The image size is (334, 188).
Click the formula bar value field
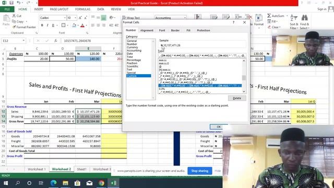coord(92,41)
